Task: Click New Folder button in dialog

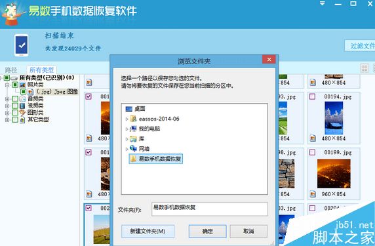Action: [x=148, y=231]
